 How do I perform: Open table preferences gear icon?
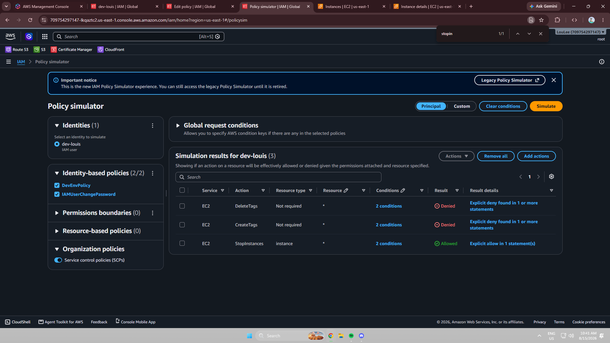(552, 177)
